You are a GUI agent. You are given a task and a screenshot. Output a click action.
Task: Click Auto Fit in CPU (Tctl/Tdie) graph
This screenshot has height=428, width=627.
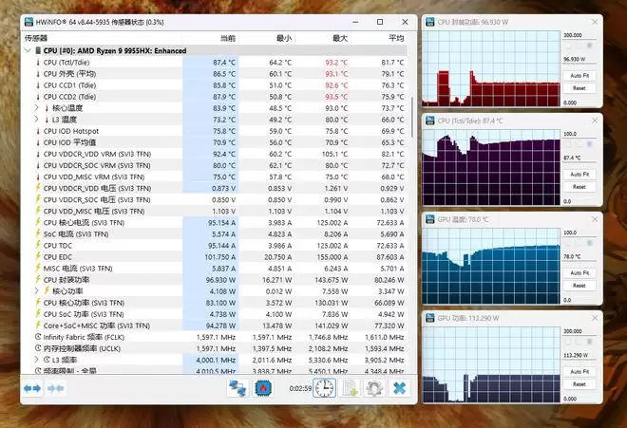click(x=579, y=175)
